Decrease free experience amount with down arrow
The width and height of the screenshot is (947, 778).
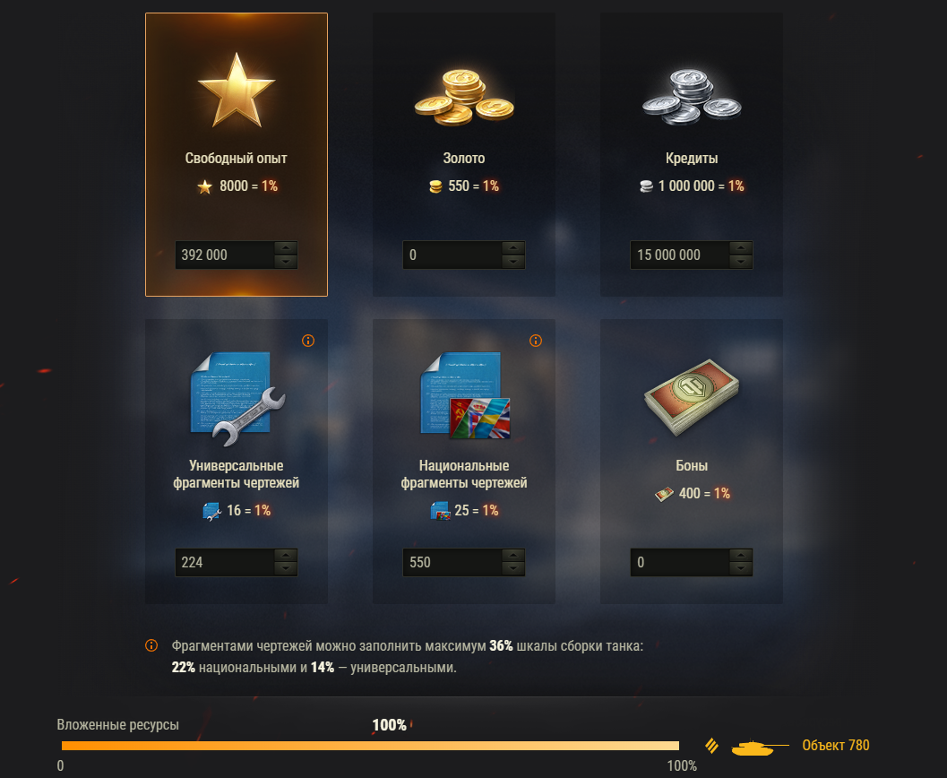286,262
